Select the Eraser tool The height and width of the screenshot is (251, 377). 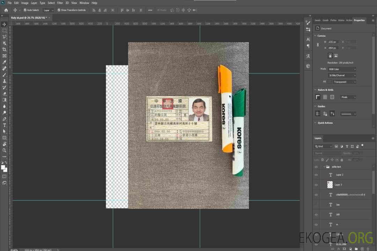4,94
